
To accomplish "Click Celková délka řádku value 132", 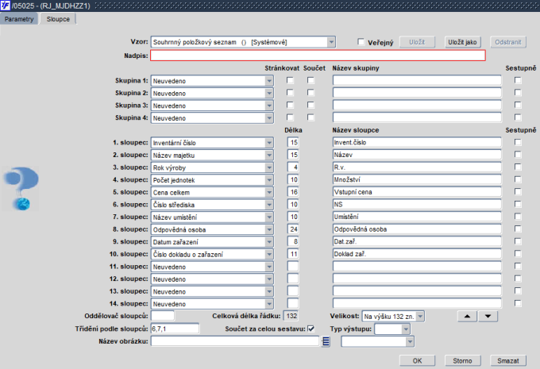I will pyautogui.click(x=291, y=316).
